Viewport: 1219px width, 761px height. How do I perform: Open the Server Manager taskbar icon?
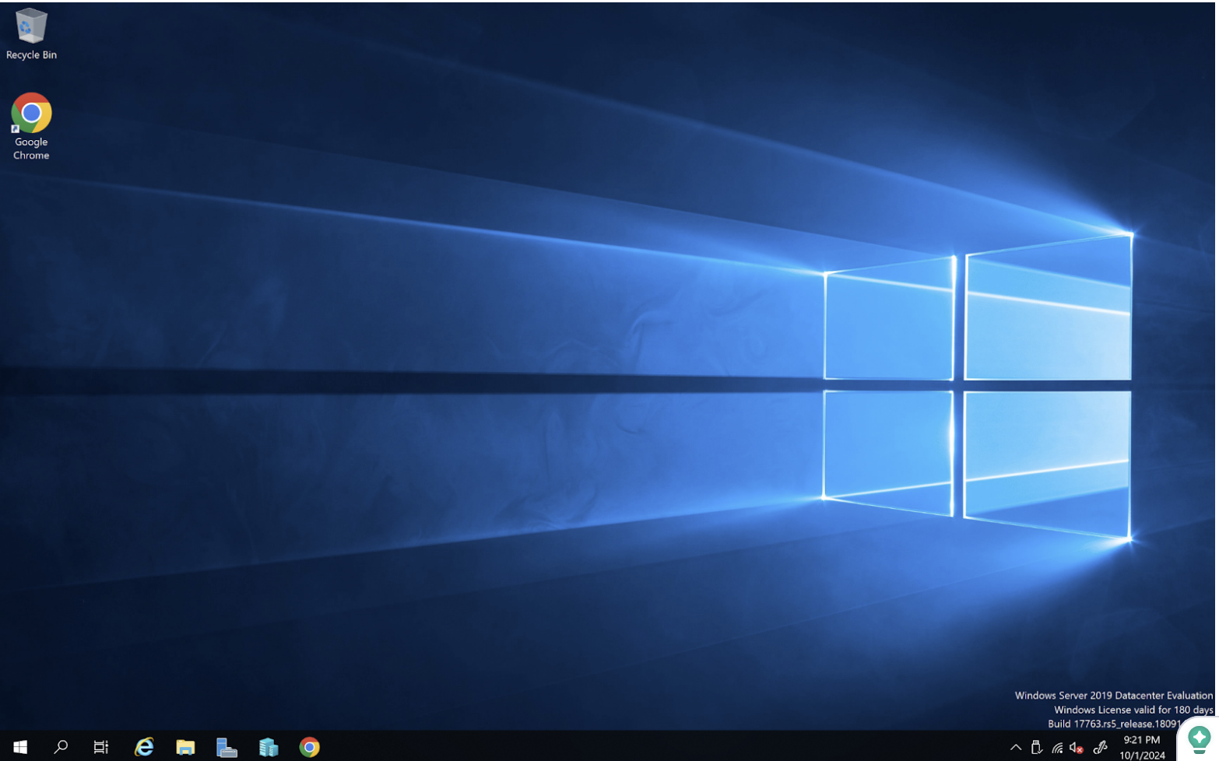pos(227,747)
